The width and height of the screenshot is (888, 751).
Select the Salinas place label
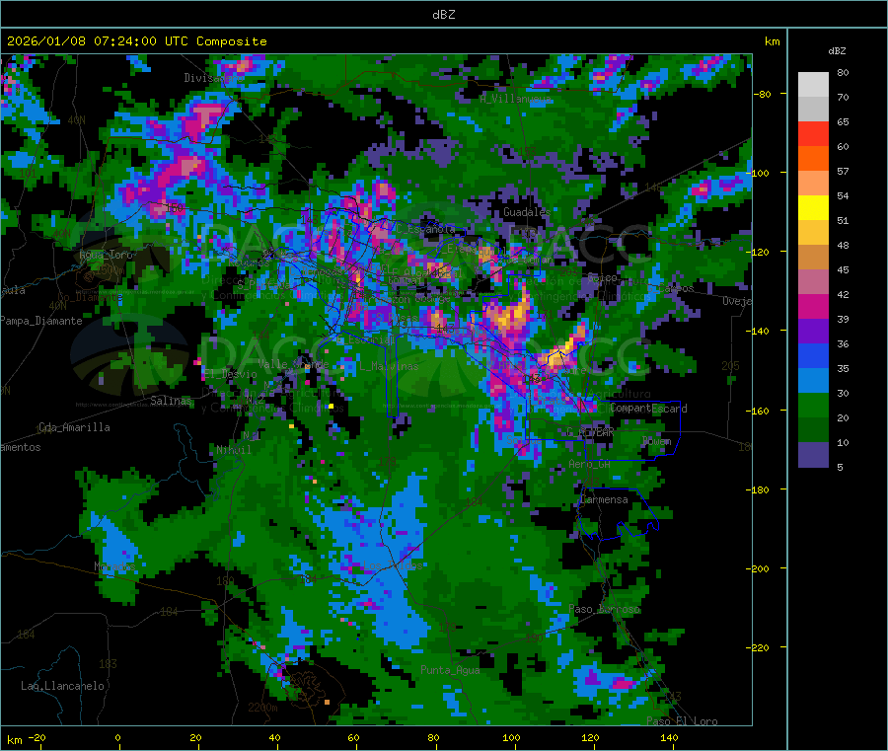coord(171,401)
